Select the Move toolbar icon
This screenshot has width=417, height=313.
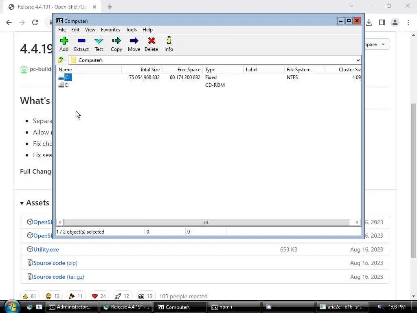(134, 44)
